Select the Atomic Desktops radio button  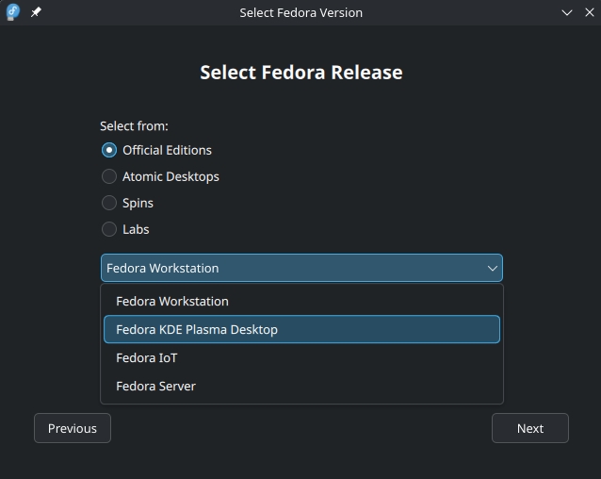point(109,176)
